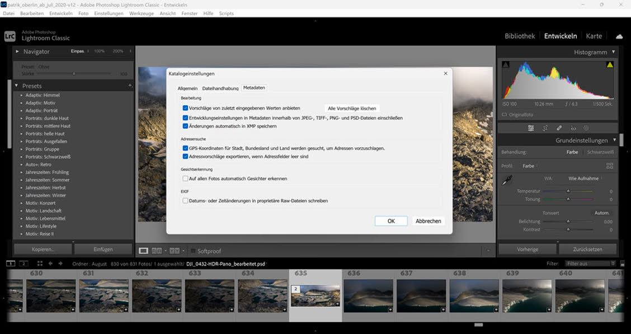
Task: Enable automatic face detection on all photos
Action: coord(185,178)
